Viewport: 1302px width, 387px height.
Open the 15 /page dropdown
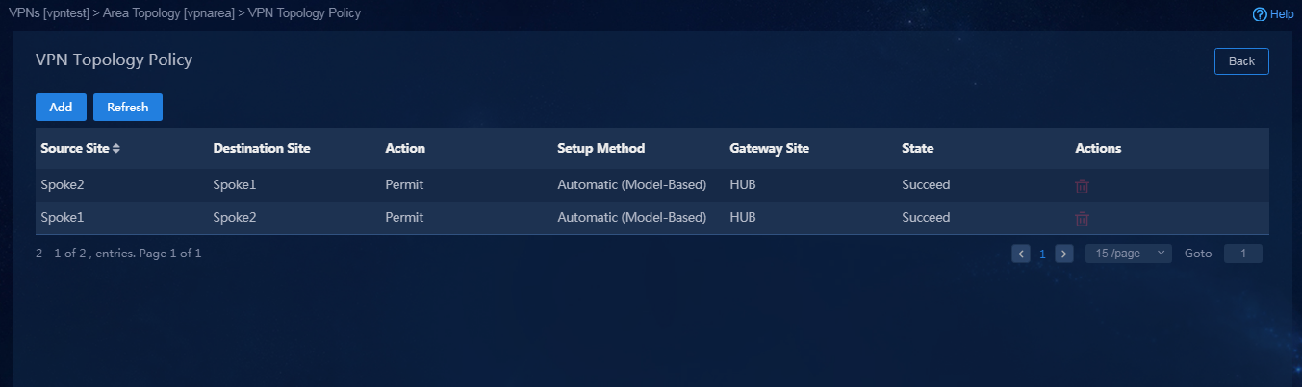tap(1129, 254)
